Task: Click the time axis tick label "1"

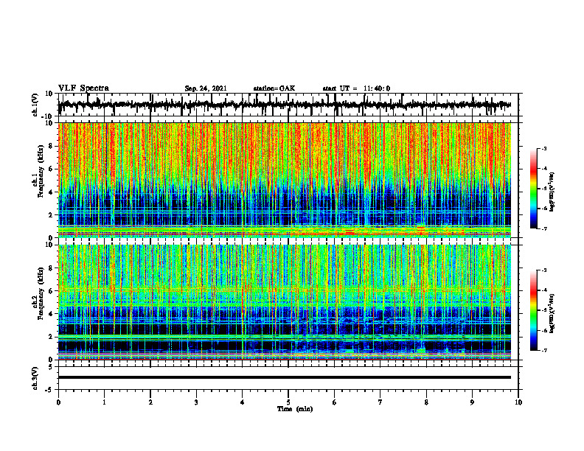Action: tap(104, 402)
